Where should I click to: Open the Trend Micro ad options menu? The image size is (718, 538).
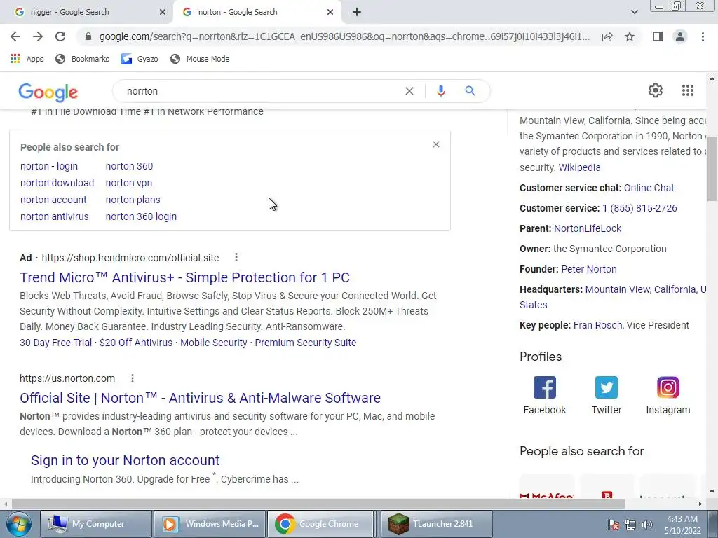click(236, 258)
